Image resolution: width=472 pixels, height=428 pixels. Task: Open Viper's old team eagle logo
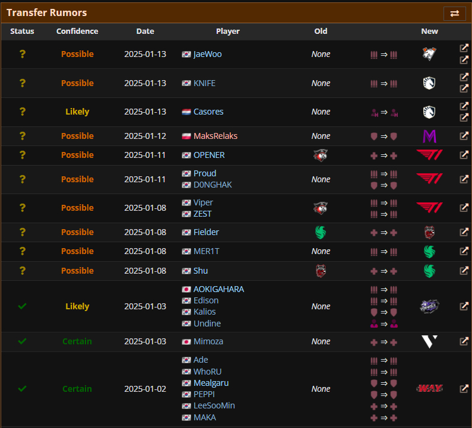point(321,208)
